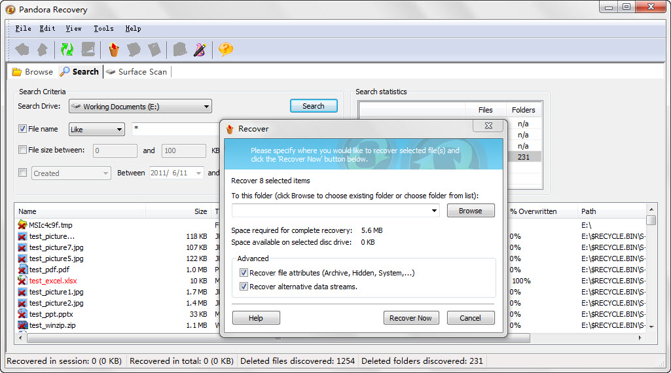671x373 pixels.
Task: Click the grayed speech-bubble icon after Recover
Action: 134,50
